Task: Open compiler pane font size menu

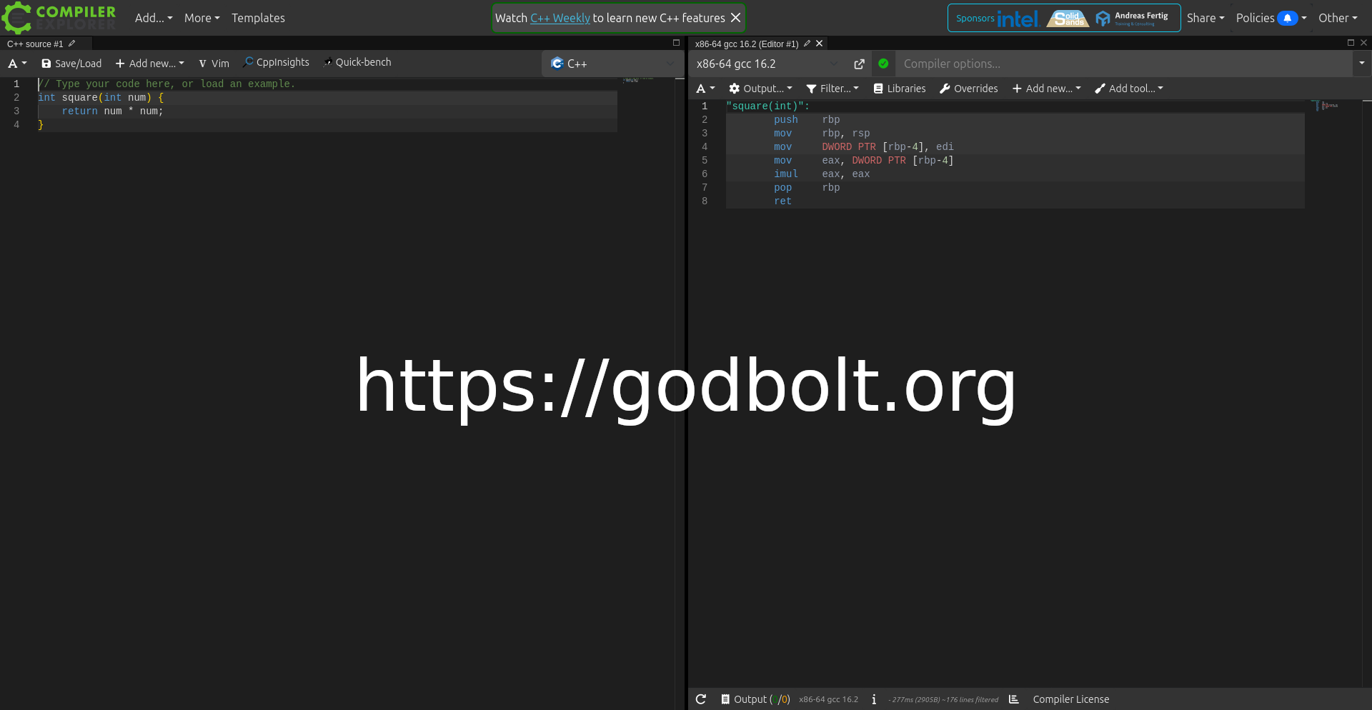Action: tap(705, 89)
